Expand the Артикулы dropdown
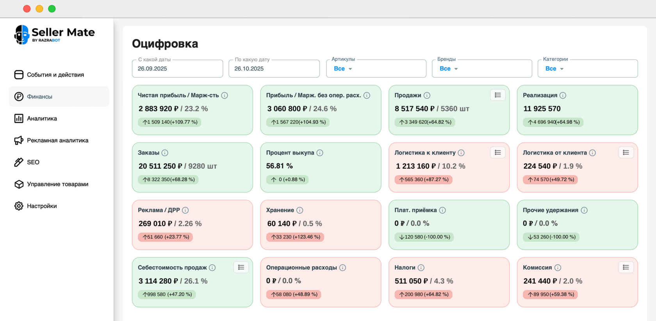The height and width of the screenshot is (321, 656). pyautogui.click(x=376, y=69)
